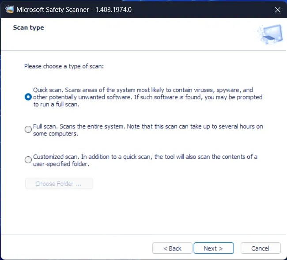This screenshot has width=287, height=260.
Task: Select the Full scan radio button
Action: coord(28,129)
